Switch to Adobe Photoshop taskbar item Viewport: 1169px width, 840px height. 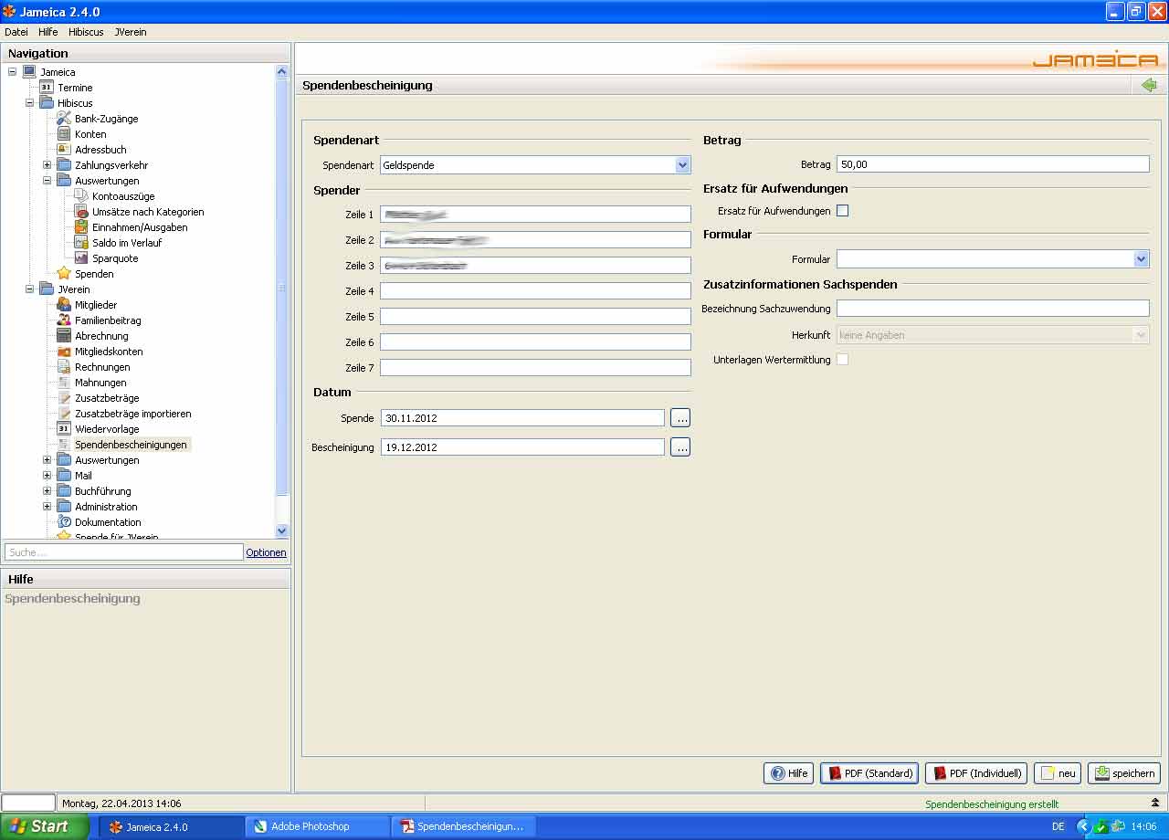tap(318, 826)
